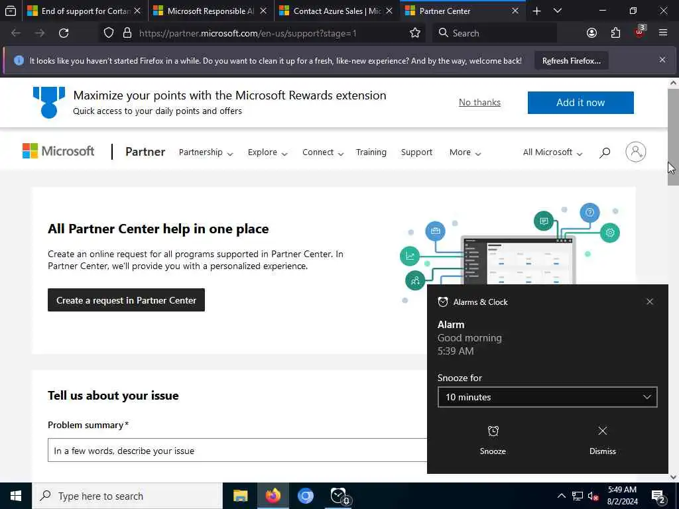Screen dimensions: 679x509
Task: Open the blue circular browser taskbar icon
Action: pos(305,496)
